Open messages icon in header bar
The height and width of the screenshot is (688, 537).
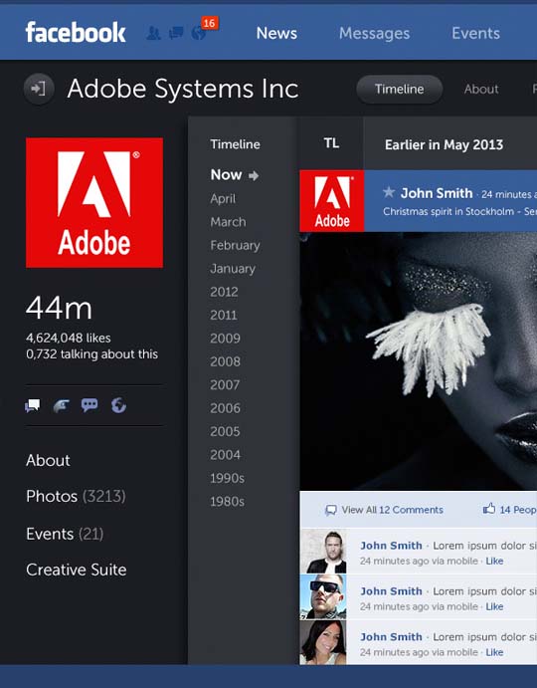(176, 33)
